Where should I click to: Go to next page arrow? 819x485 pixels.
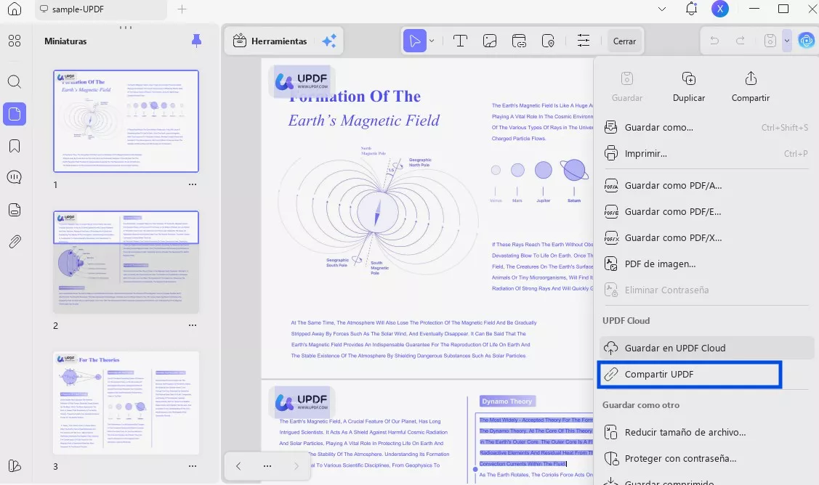[296, 465]
